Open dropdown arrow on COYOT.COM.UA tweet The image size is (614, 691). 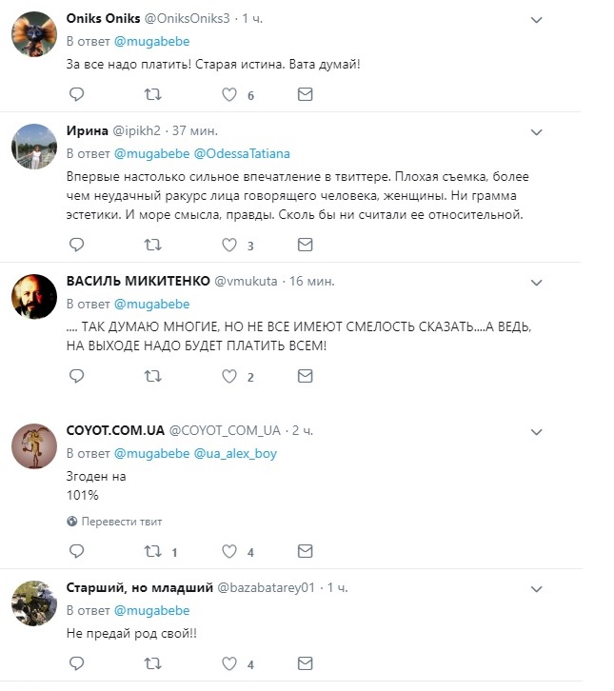click(536, 431)
